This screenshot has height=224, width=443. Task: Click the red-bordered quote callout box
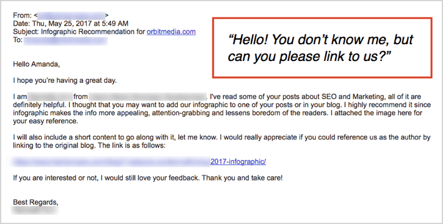(322, 48)
